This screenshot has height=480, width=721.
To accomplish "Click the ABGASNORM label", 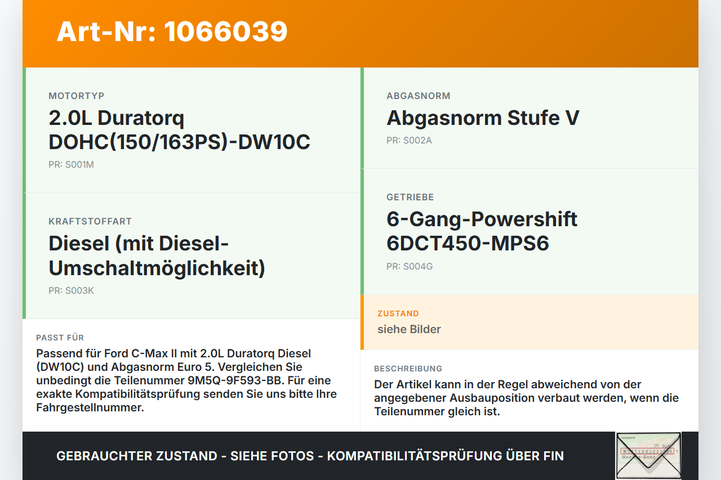I will pyautogui.click(x=419, y=96).
